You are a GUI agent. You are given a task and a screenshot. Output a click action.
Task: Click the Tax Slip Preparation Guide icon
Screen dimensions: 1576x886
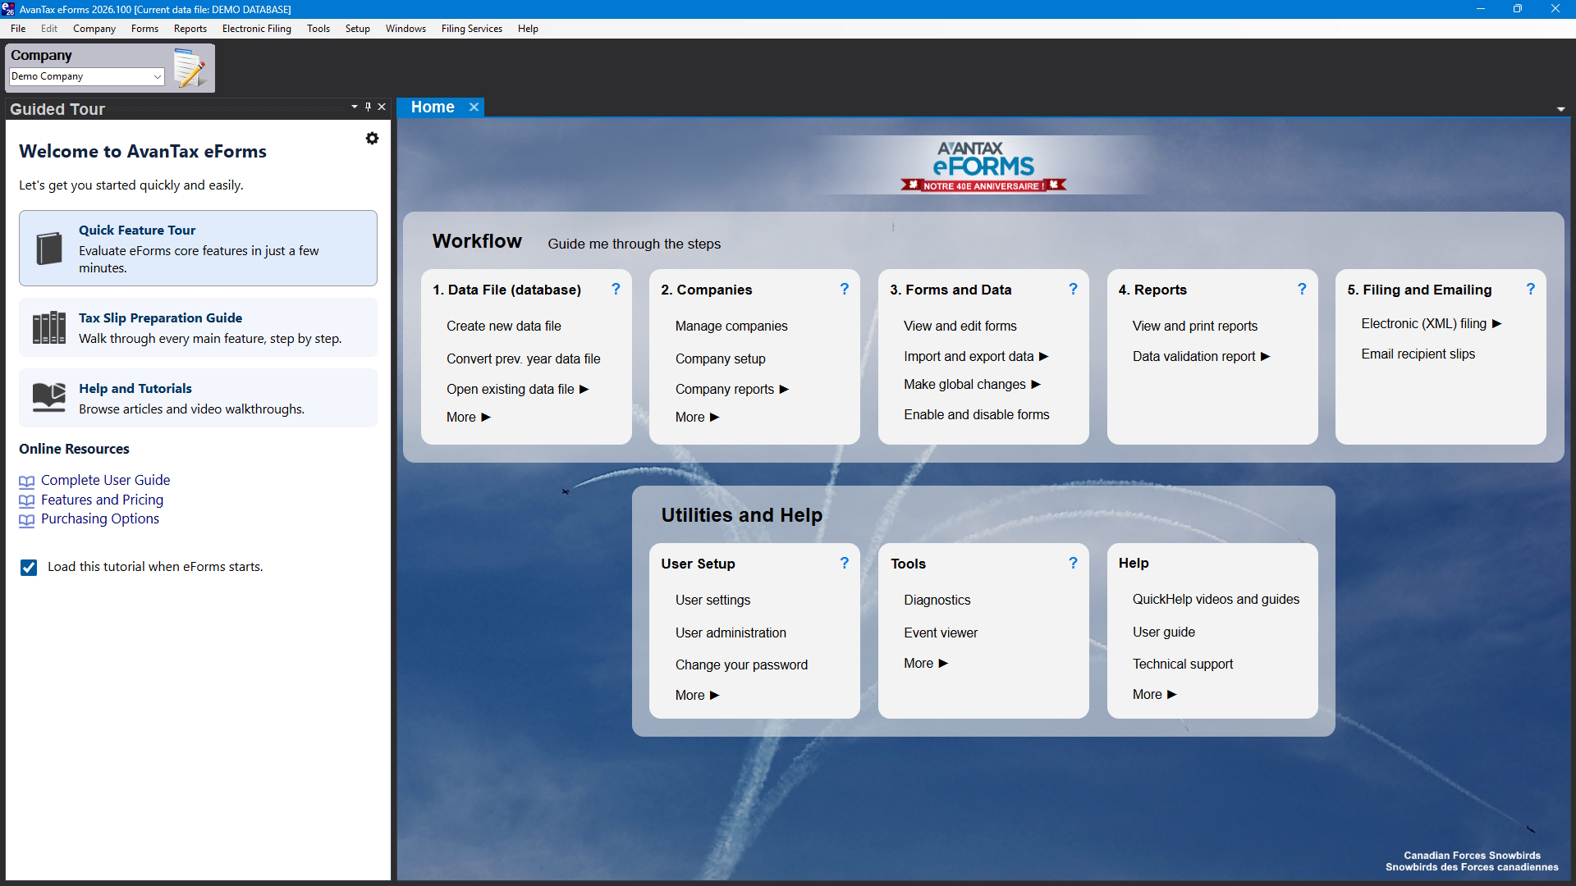(x=48, y=327)
